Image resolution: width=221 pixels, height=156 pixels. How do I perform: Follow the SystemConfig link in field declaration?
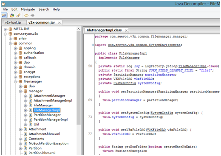[125, 83]
